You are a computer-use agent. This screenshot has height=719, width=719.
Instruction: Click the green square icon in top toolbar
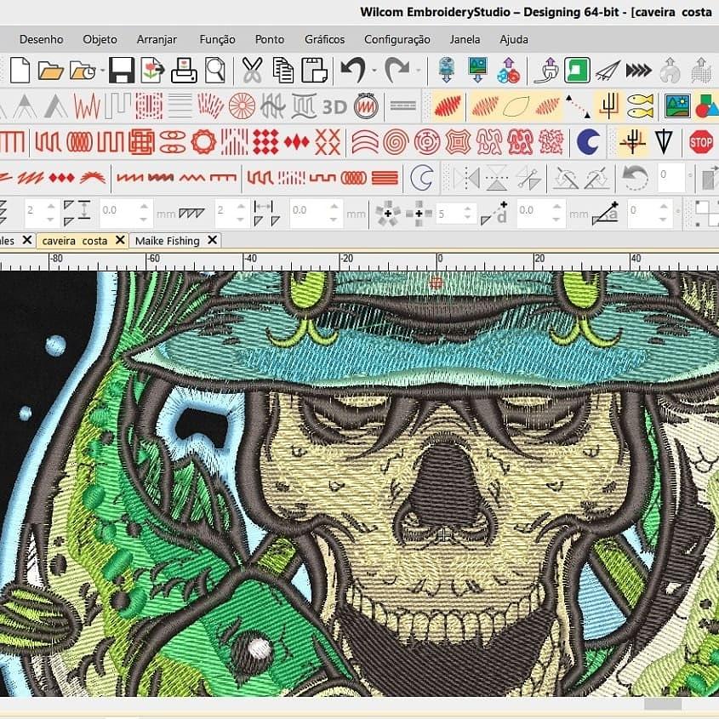[x=577, y=70]
